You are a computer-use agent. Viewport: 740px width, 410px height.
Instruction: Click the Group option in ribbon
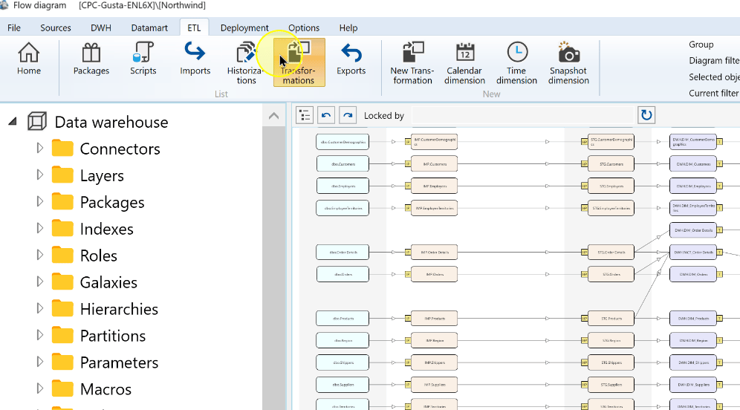coord(701,45)
